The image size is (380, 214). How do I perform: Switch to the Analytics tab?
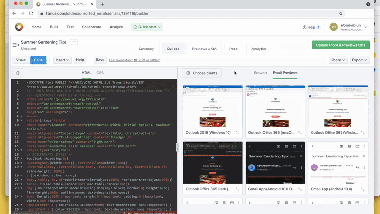(x=259, y=49)
